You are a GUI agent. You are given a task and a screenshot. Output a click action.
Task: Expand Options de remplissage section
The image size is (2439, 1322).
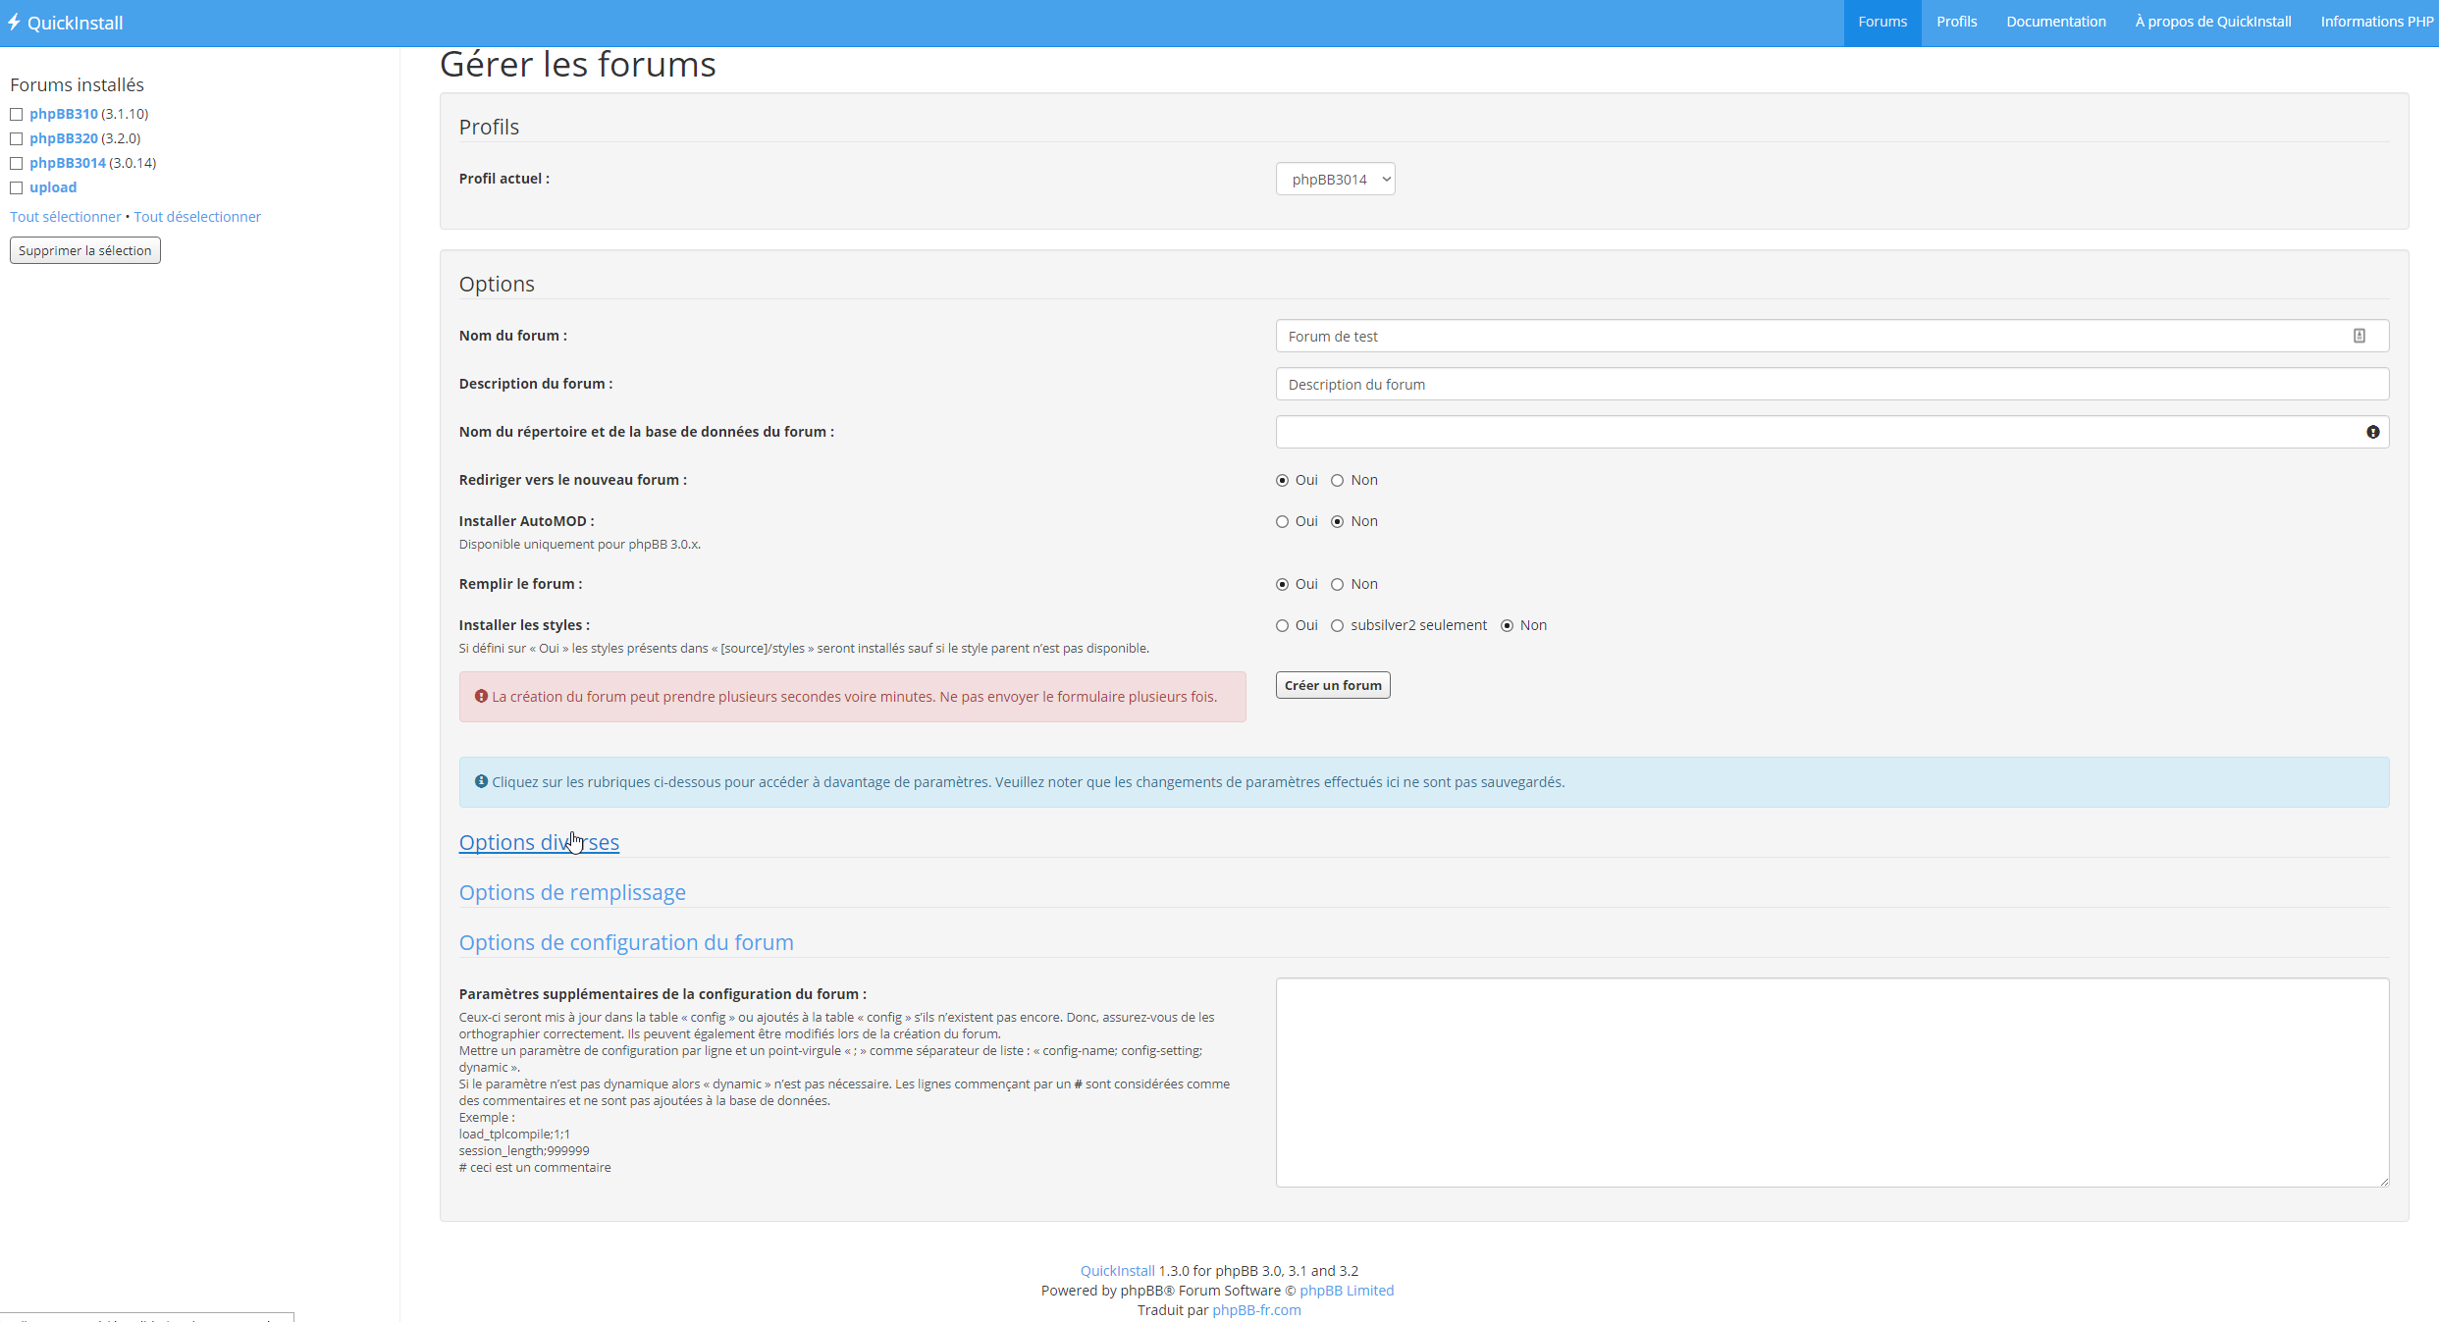572,892
